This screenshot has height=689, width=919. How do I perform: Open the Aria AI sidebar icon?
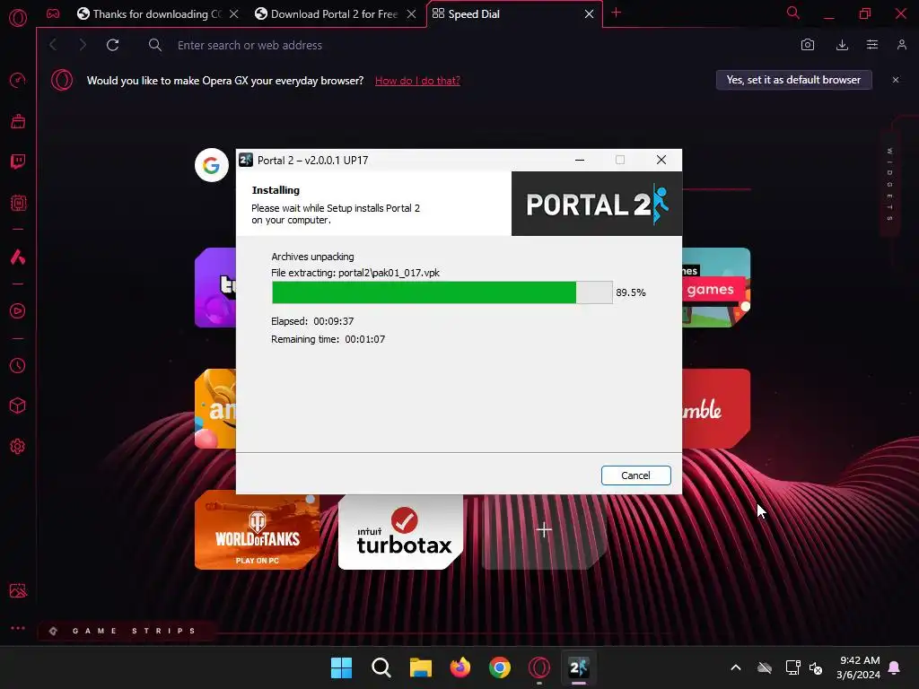point(18,257)
